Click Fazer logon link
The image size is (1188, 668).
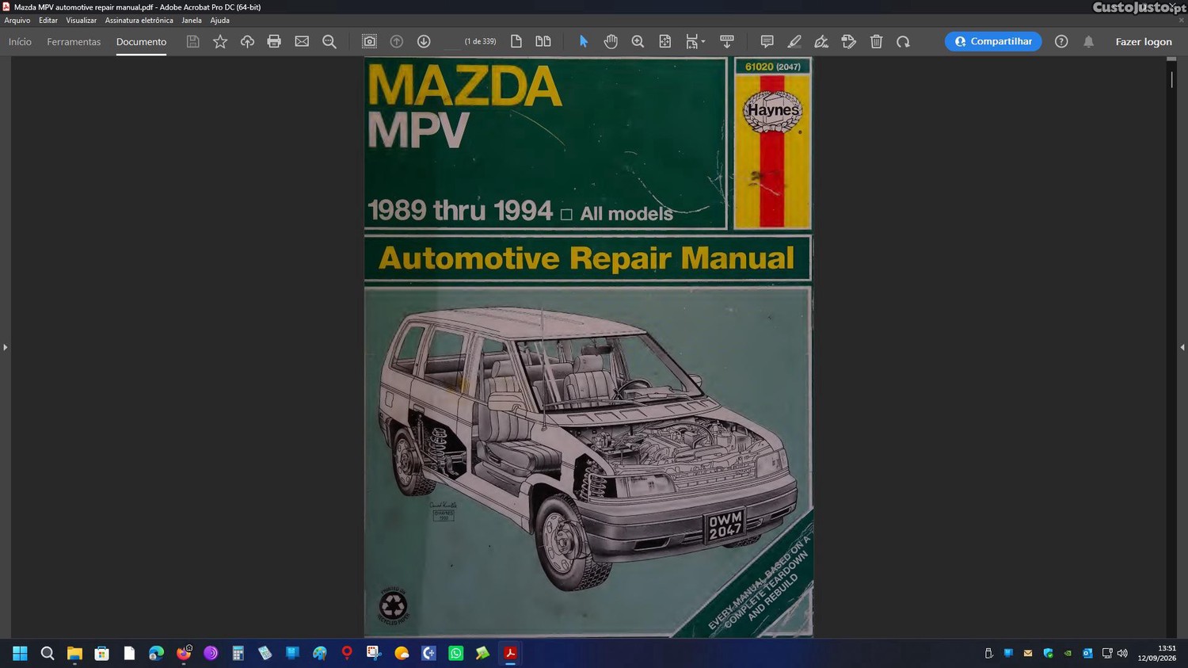(x=1144, y=41)
